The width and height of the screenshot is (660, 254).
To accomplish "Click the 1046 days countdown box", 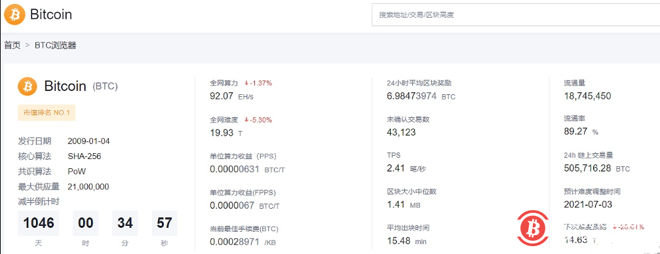I will click(38, 223).
